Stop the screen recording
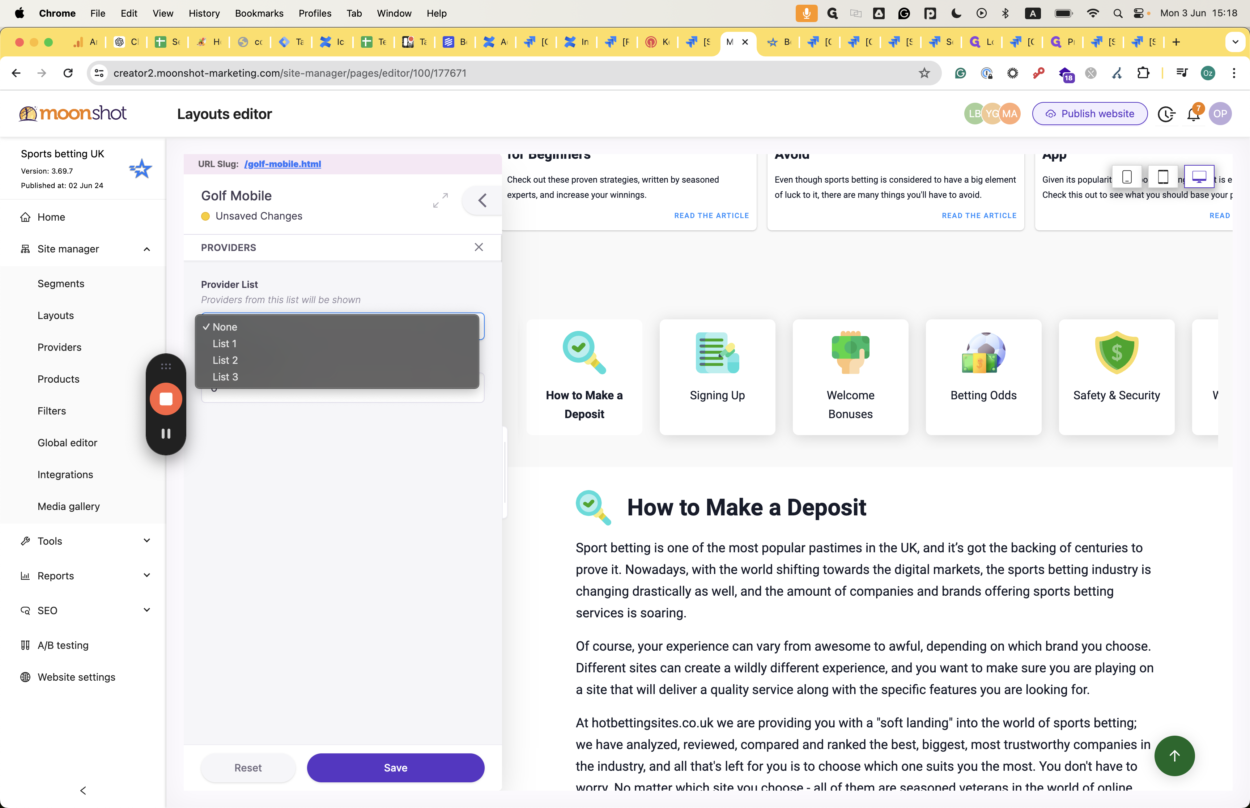Image resolution: width=1250 pixels, height=808 pixels. click(x=166, y=399)
